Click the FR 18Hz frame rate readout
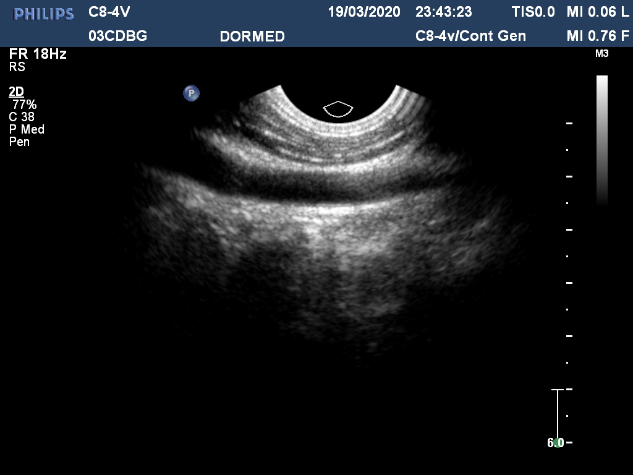This screenshot has height=475, width=633. pyautogui.click(x=38, y=54)
